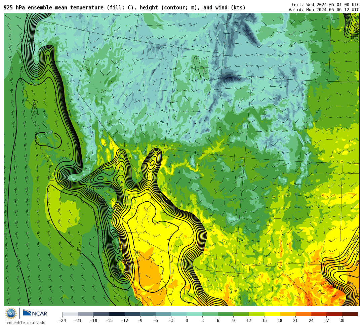This screenshot has height=327, width=363.
Task: Click the '27' colorbar tick label
Action: coord(326,321)
